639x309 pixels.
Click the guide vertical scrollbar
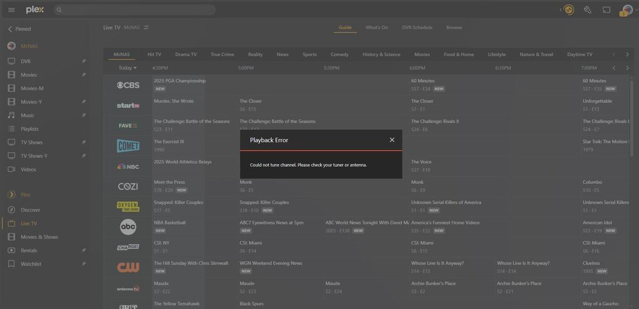click(633, 118)
